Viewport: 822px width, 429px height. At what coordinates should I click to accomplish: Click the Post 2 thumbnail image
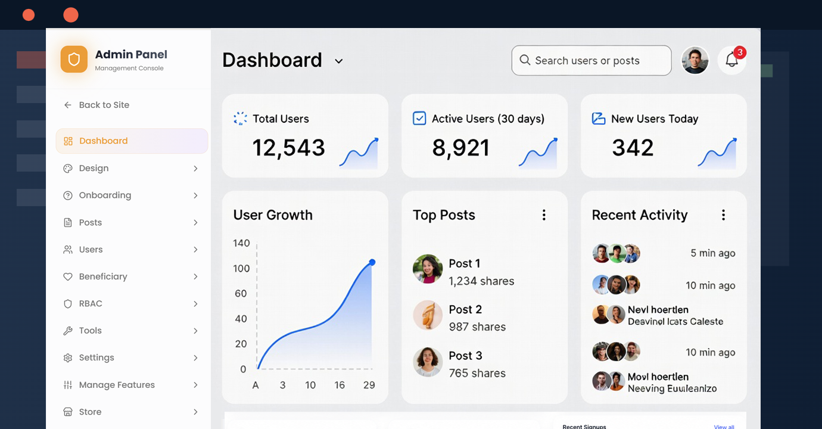428,315
